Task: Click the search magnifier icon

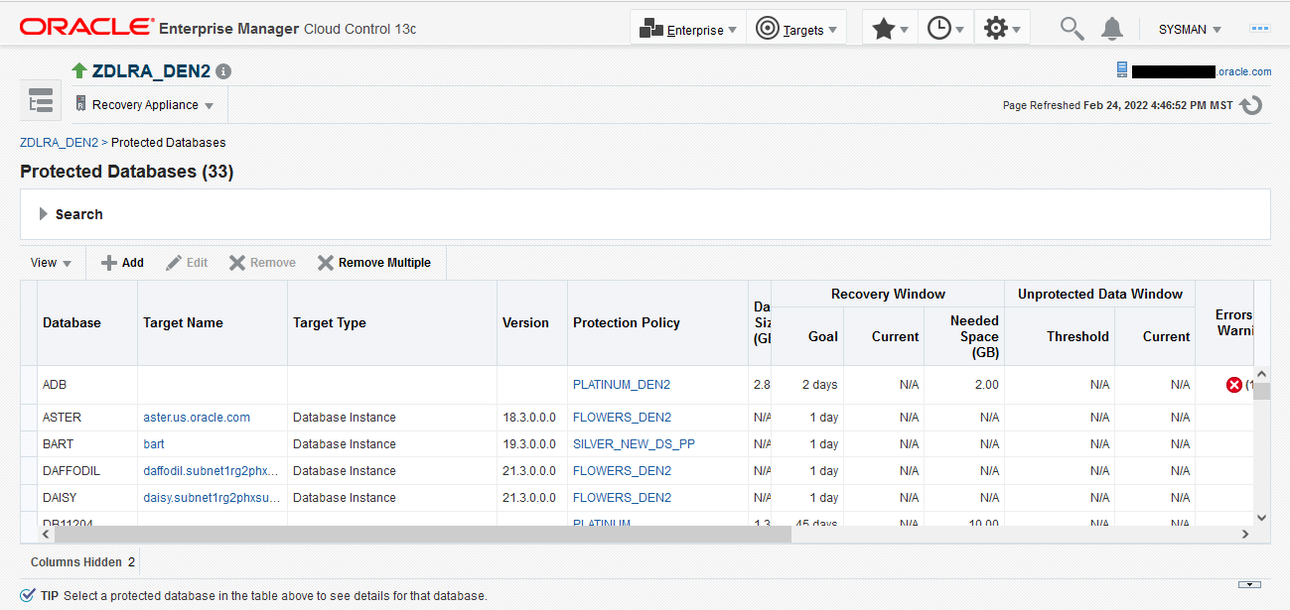Action: pyautogui.click(x=1072, y=29)
